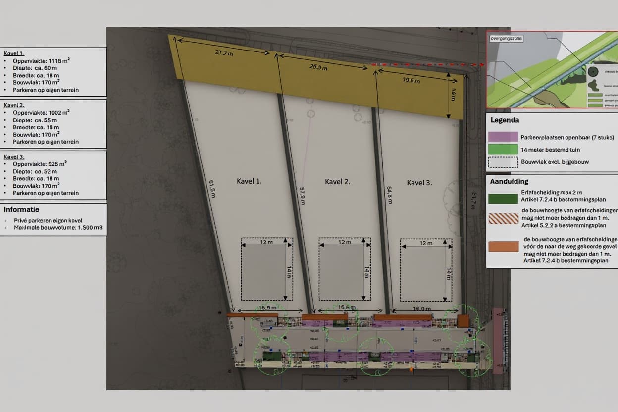
Task: Click the dark green Erfafscheiding max 2 m swatch
Action: (x=503, y=199)
